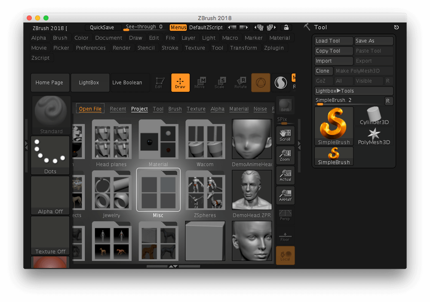Screen dimensions: 430x302
Task: Click the Open File button
Action: click(x=90, y=109)
